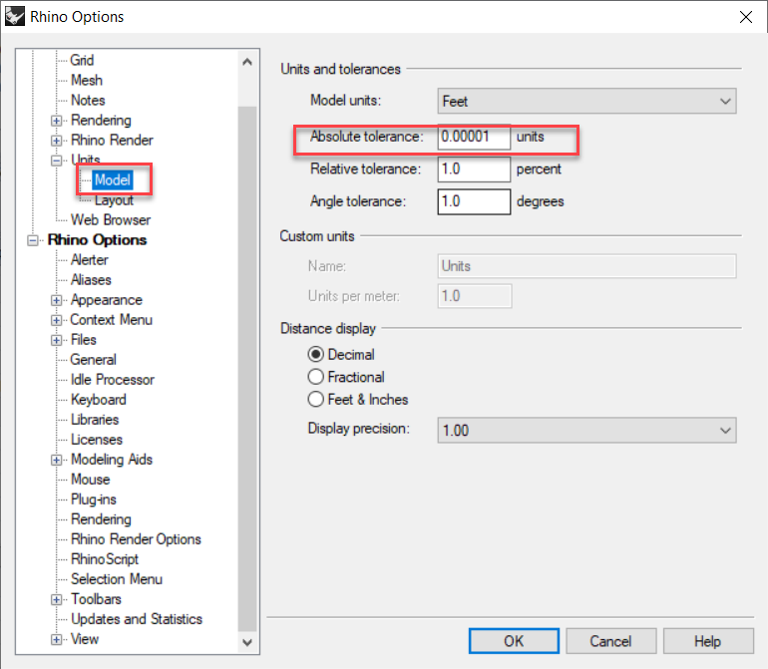Select Web Browser in the tree
This screenshot has width=768, height=669.
[111, 220]
